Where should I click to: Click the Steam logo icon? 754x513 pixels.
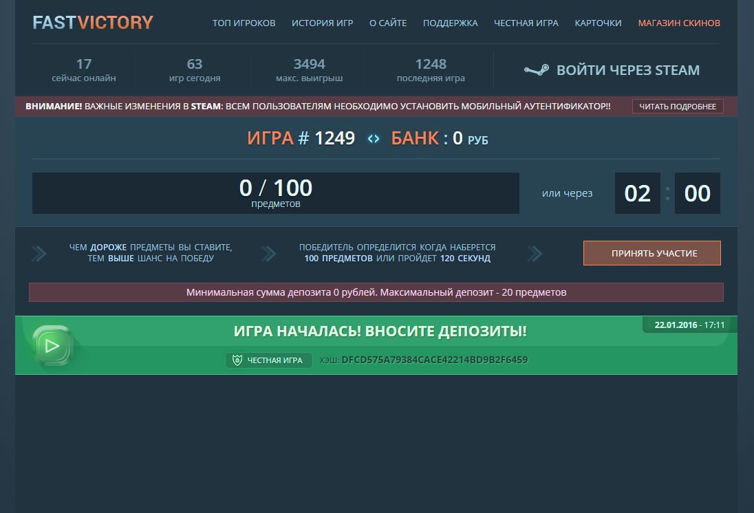[536, 70]
